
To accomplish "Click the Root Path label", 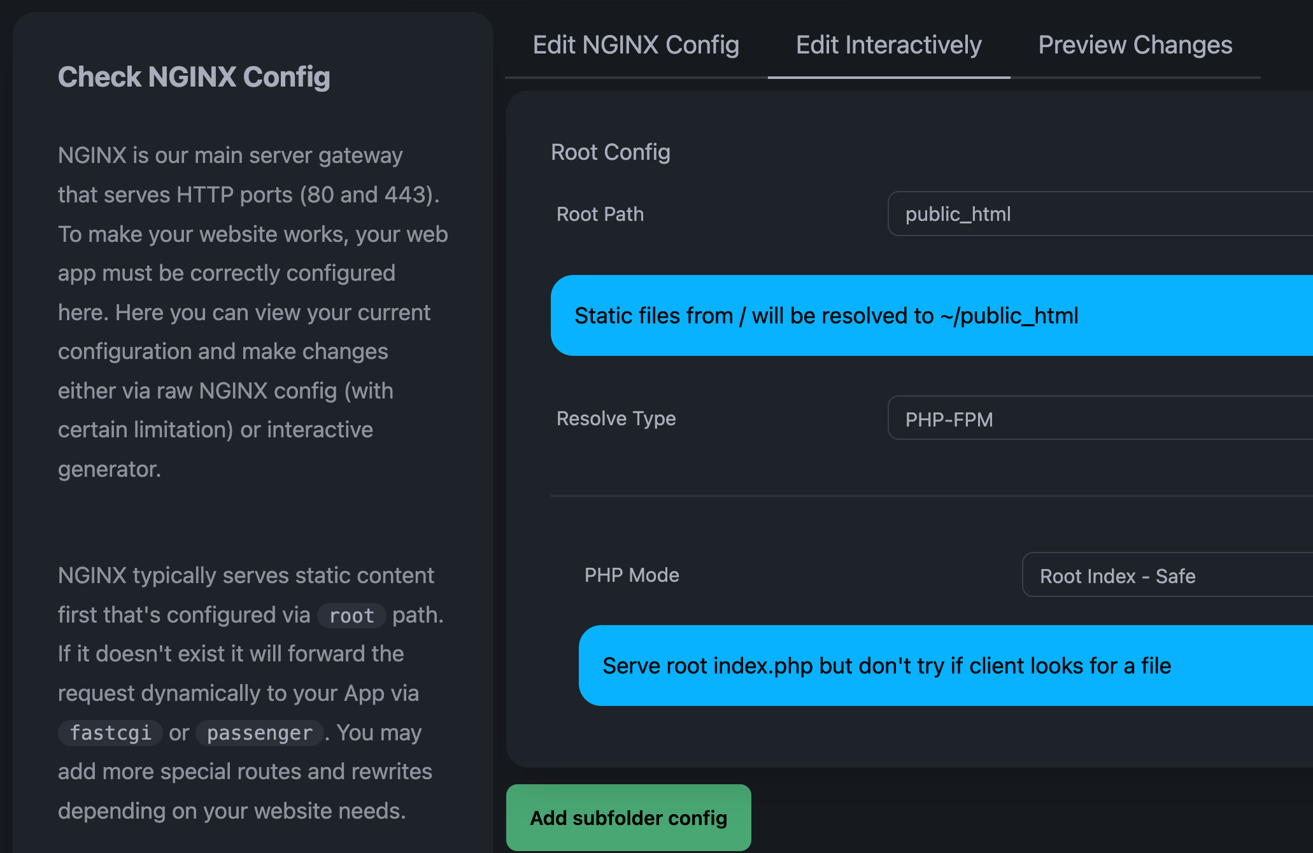I will 600,215.
